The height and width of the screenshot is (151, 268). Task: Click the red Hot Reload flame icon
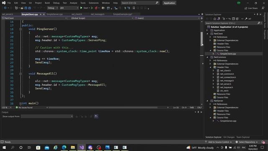tap(96, 8)
